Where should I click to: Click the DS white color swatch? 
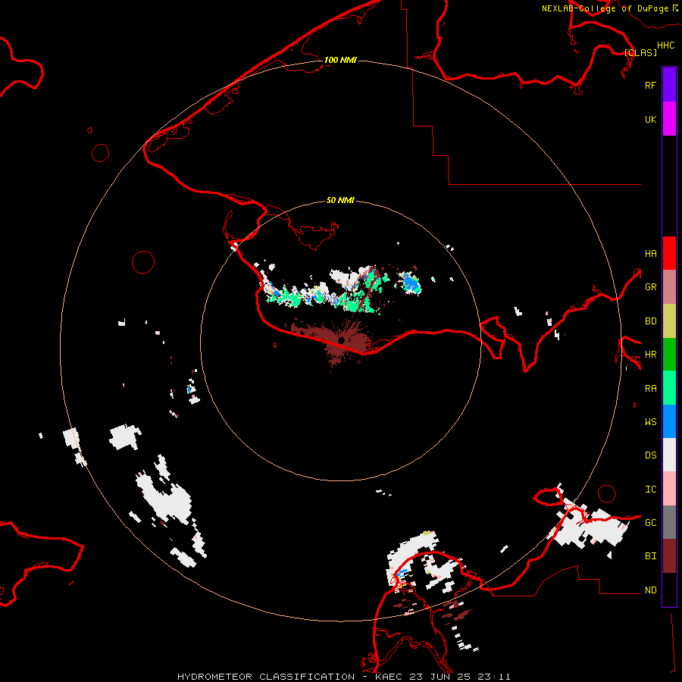click(x=669, y=455)
